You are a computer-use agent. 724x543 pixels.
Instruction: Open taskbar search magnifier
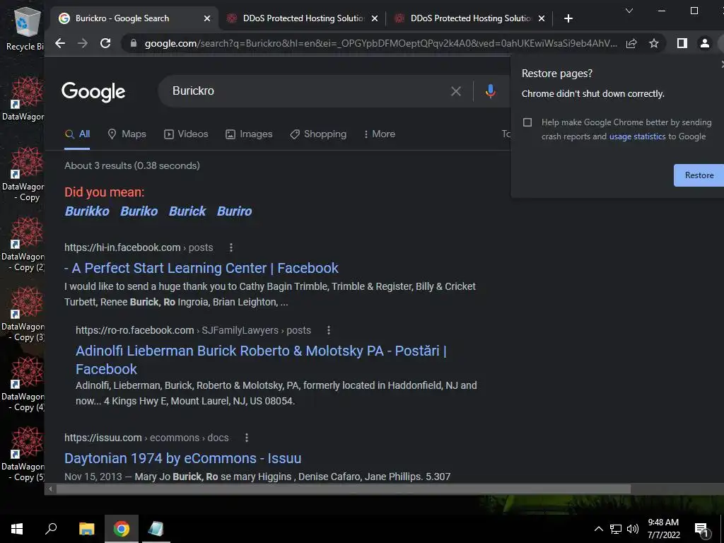(x=51, y=529)
